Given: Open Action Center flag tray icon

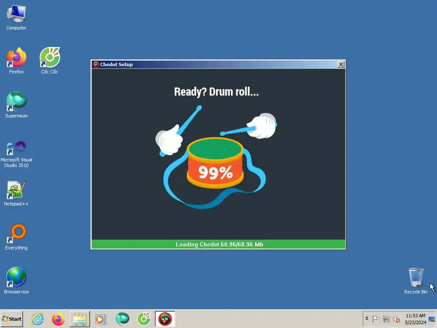Looking at the screenshot, I should tap(376, 319).
